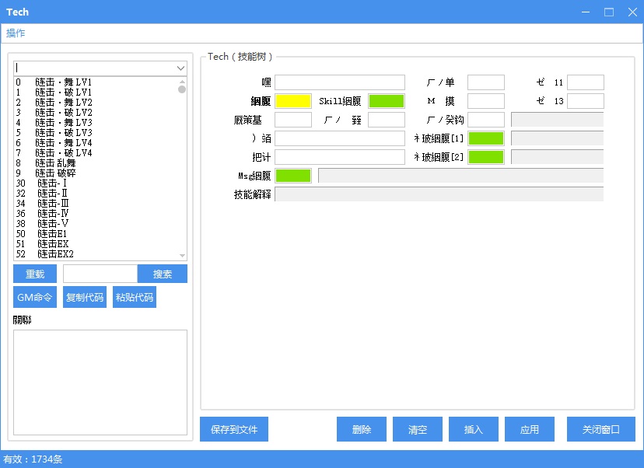The width and height of the screenshot is (644, 468).
Task: Minimize the Tech window
Action: pos(586,12)
